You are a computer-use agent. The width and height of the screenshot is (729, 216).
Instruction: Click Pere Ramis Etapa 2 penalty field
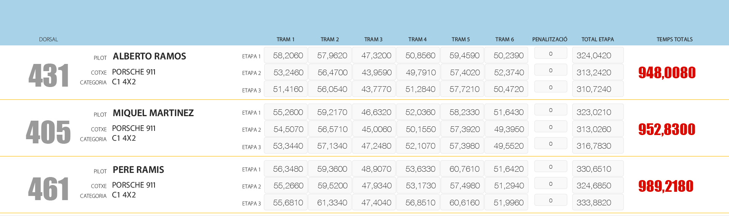(x=551, y=184)
